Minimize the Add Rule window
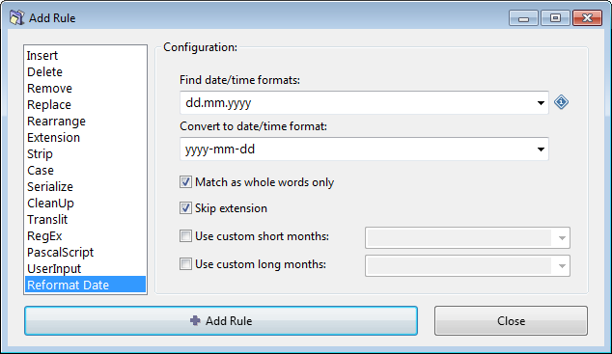Screen dimensions: 612x354 (523, 18)
